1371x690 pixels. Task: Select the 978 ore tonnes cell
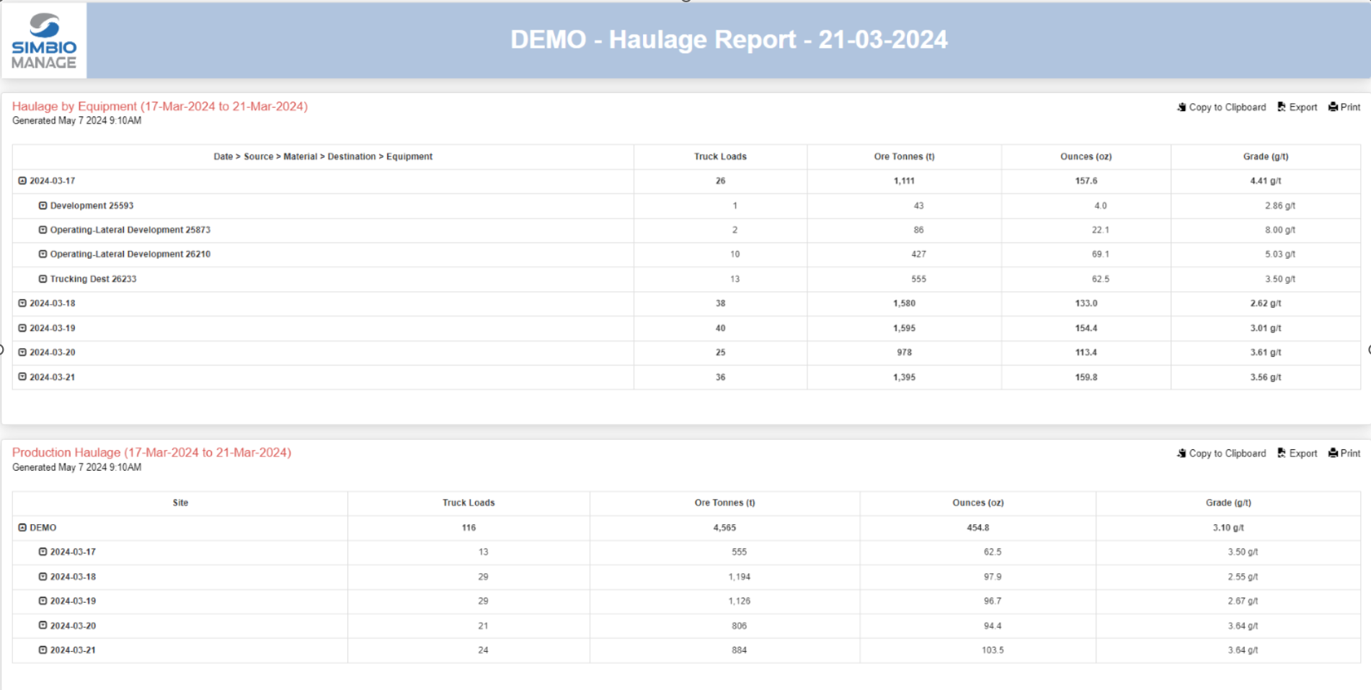pyautogui.click(x=904, y=353)
